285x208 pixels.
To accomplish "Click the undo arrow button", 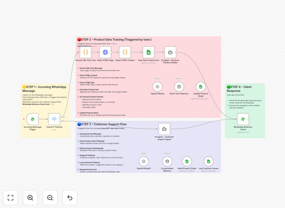I will tap(70, 198).
